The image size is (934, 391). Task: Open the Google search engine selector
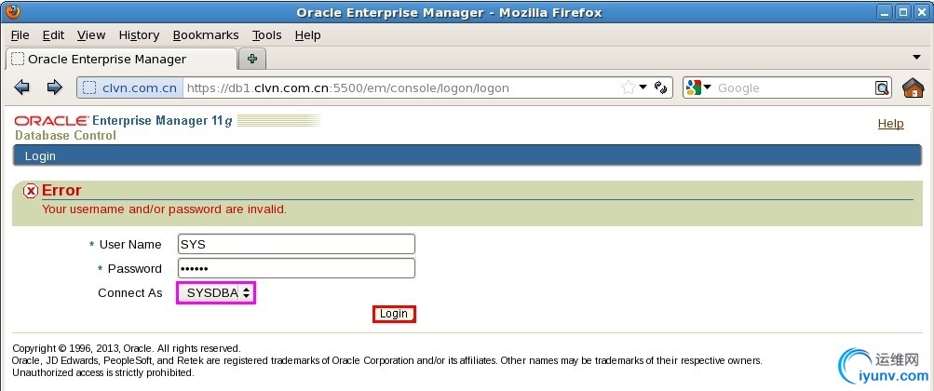click(698, 88)
